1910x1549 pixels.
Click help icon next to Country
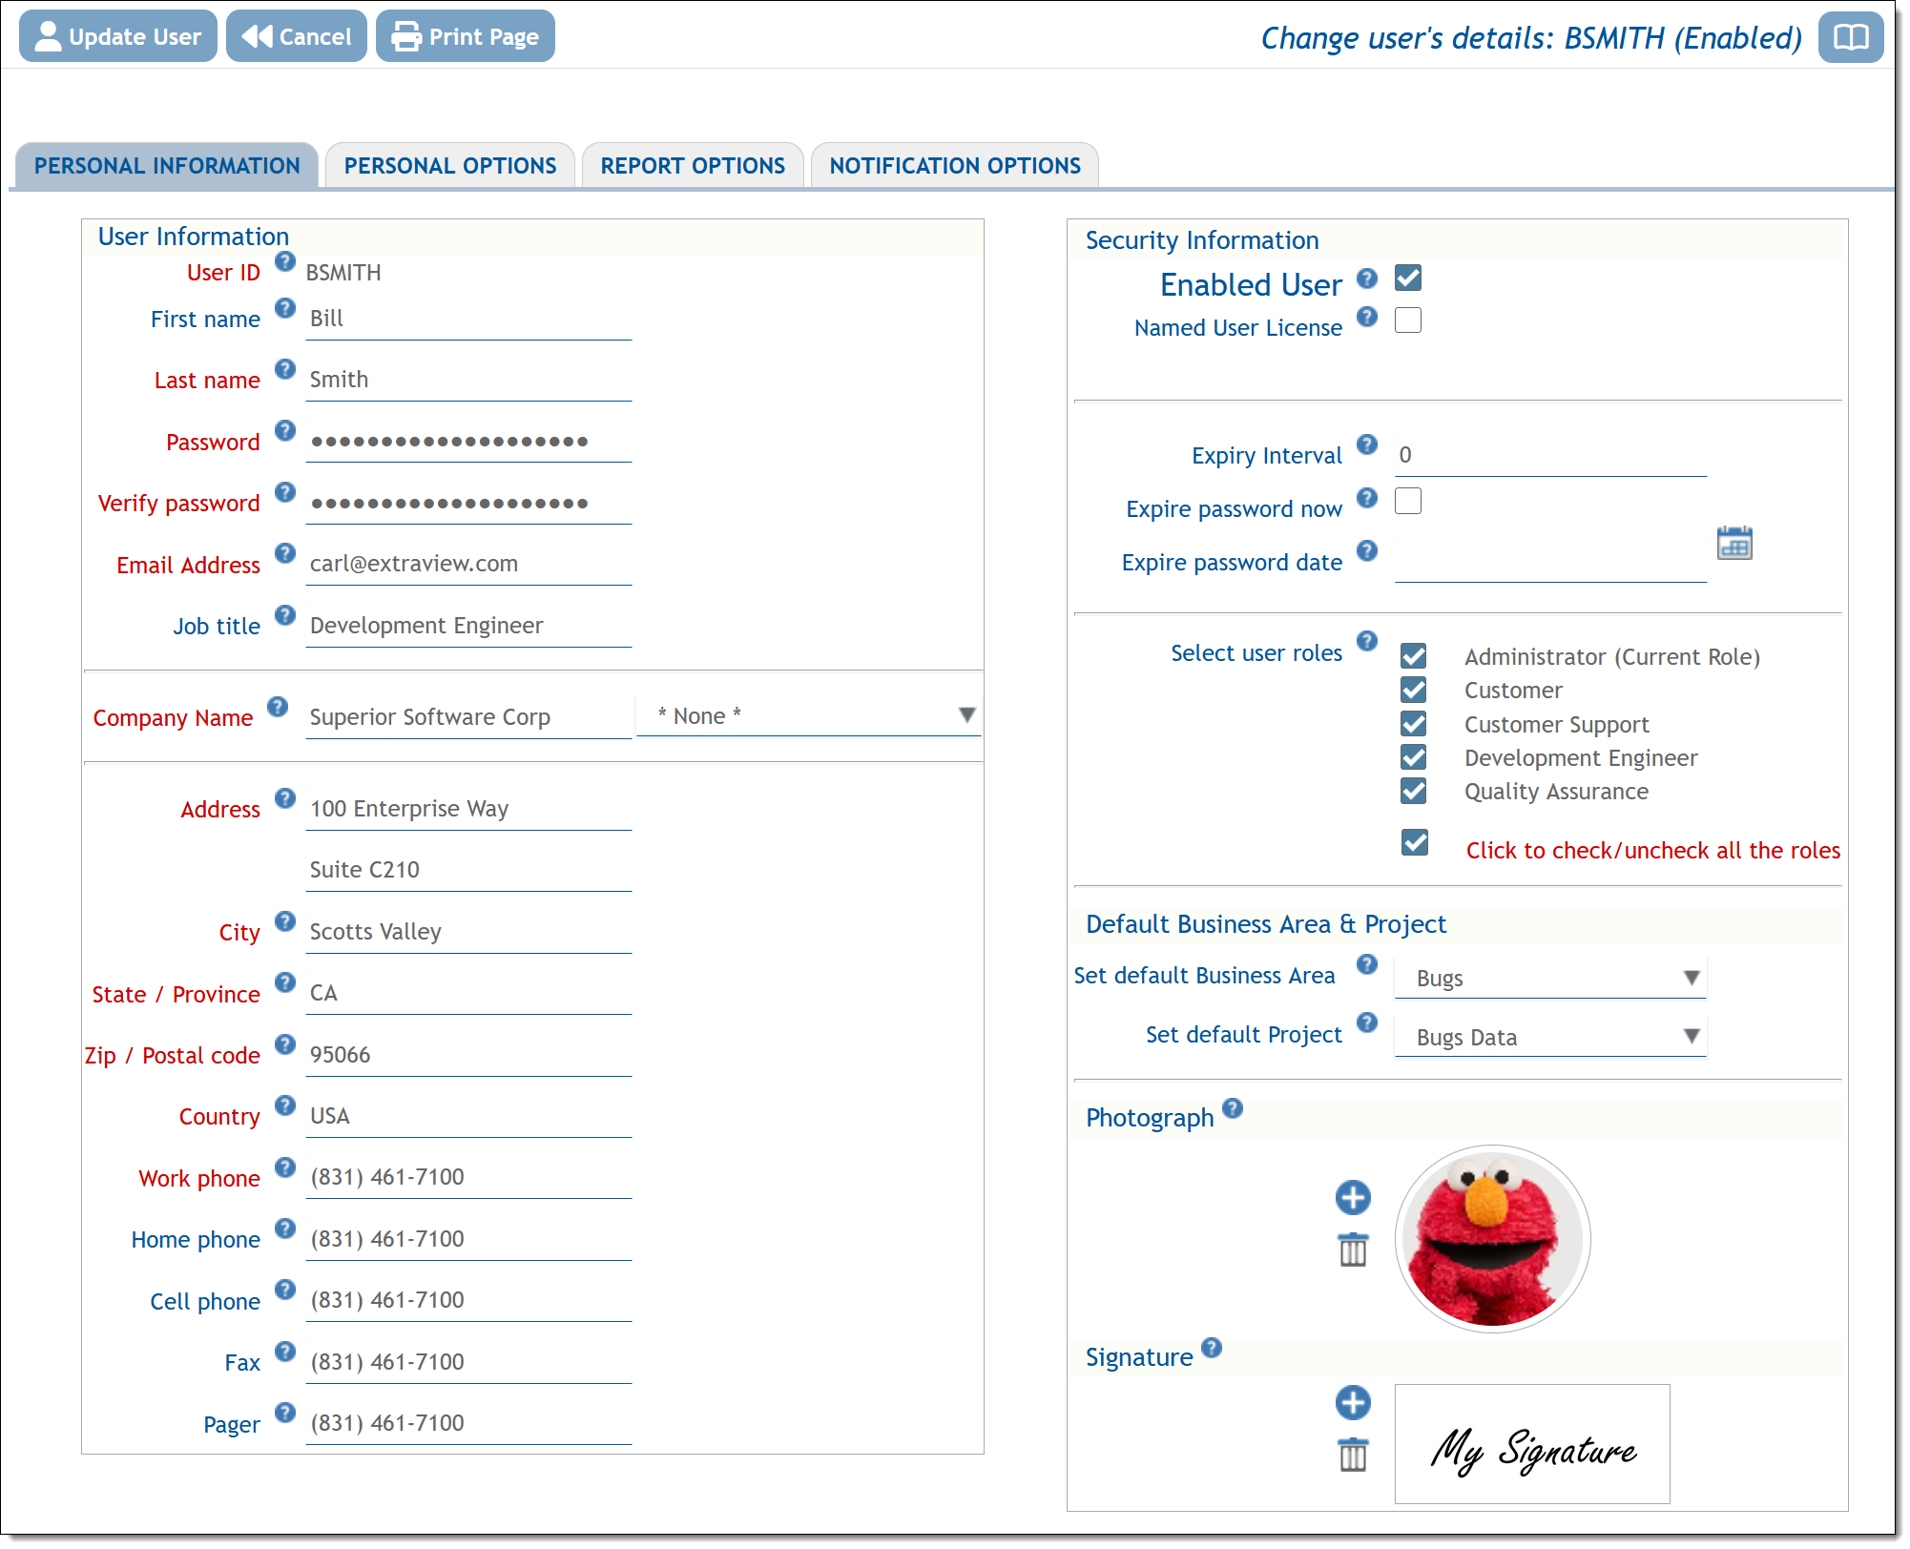[284, 1105]
